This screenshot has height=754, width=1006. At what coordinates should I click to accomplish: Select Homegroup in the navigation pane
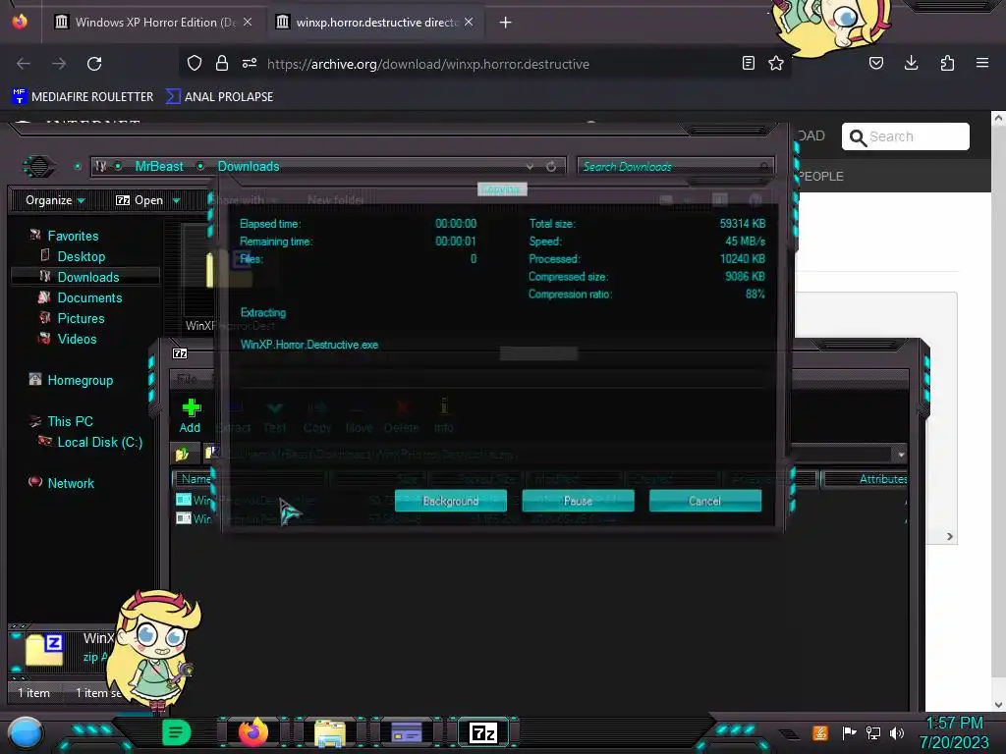80,380
